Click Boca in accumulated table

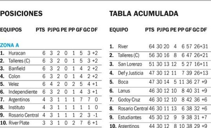point(123,82)
